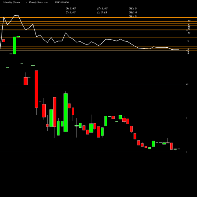Click the small red bar in the upper panel
Screen dimensions: 197x197
4,41
